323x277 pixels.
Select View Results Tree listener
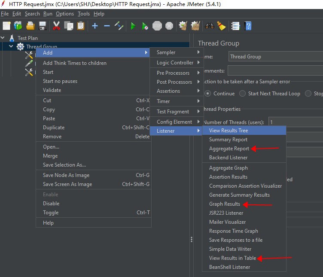click(244, 131)
